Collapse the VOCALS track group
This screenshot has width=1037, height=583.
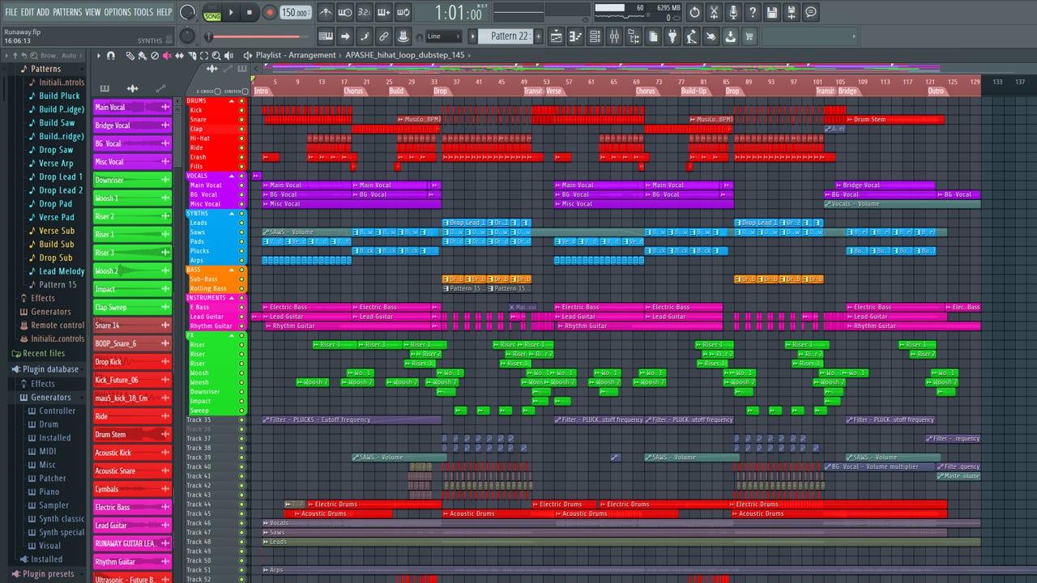click(231, 176)
